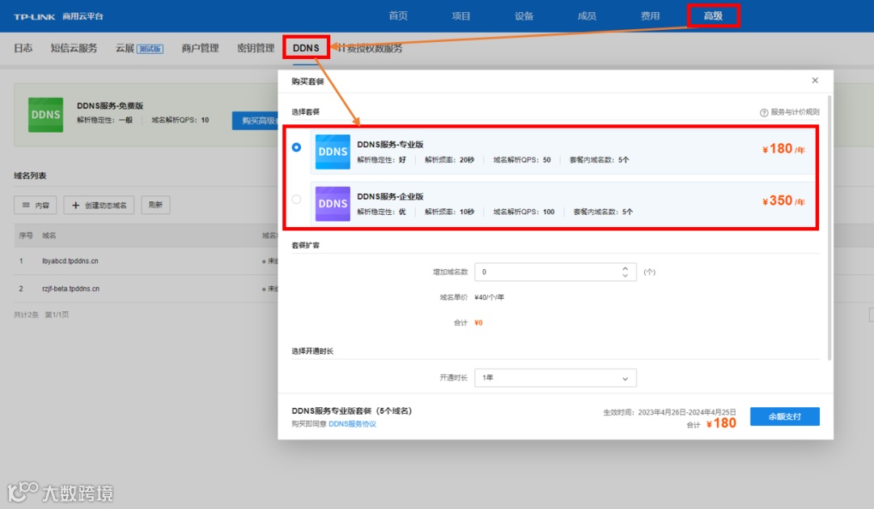Screen dimensions: 874x509
Task: Increase the 增加域名数 value with up arrow
Action: [626, 268]
